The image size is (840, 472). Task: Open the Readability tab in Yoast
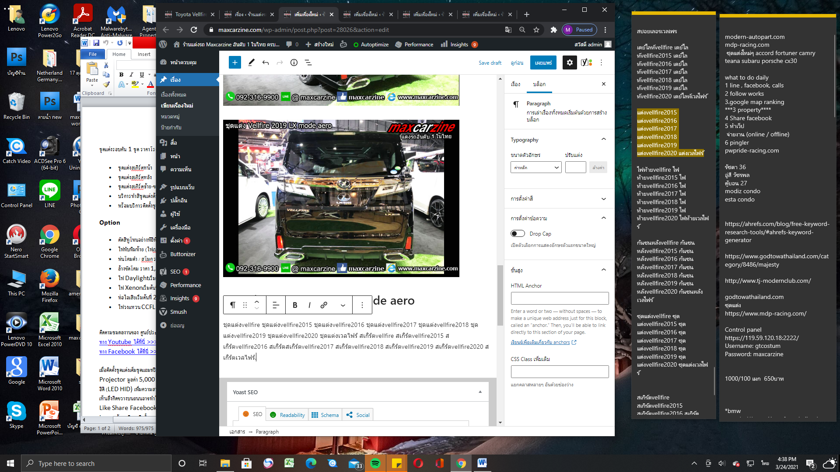(287, 415)
